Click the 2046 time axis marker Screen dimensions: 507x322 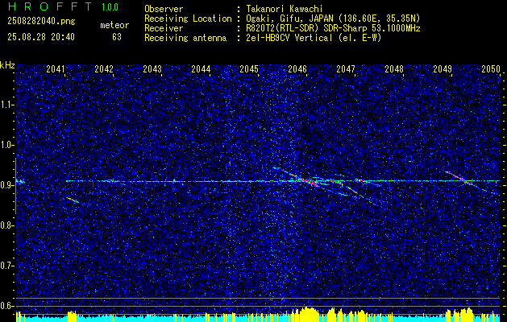297,68
